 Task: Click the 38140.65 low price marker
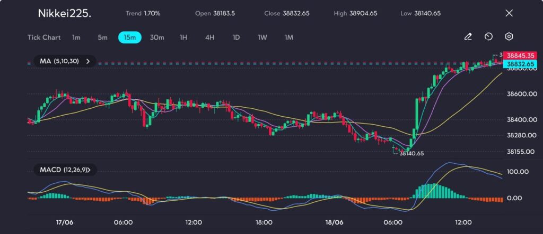point(411,153)
